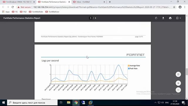Open a new browser tab
This screenshot has width=188, height=106.
click(110, 2)
